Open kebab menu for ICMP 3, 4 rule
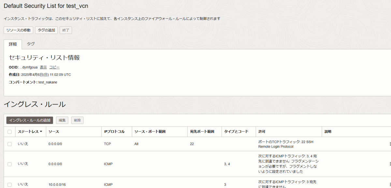 [390, 164]
